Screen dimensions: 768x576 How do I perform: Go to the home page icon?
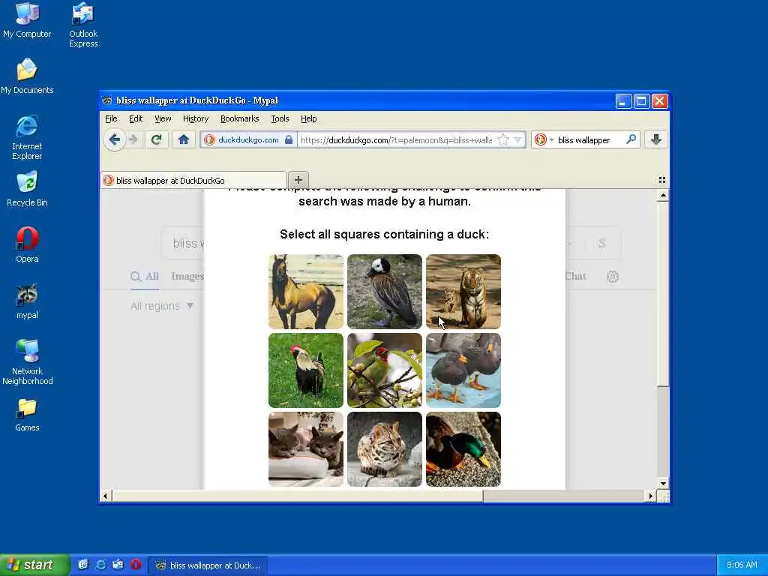(184, 140)
